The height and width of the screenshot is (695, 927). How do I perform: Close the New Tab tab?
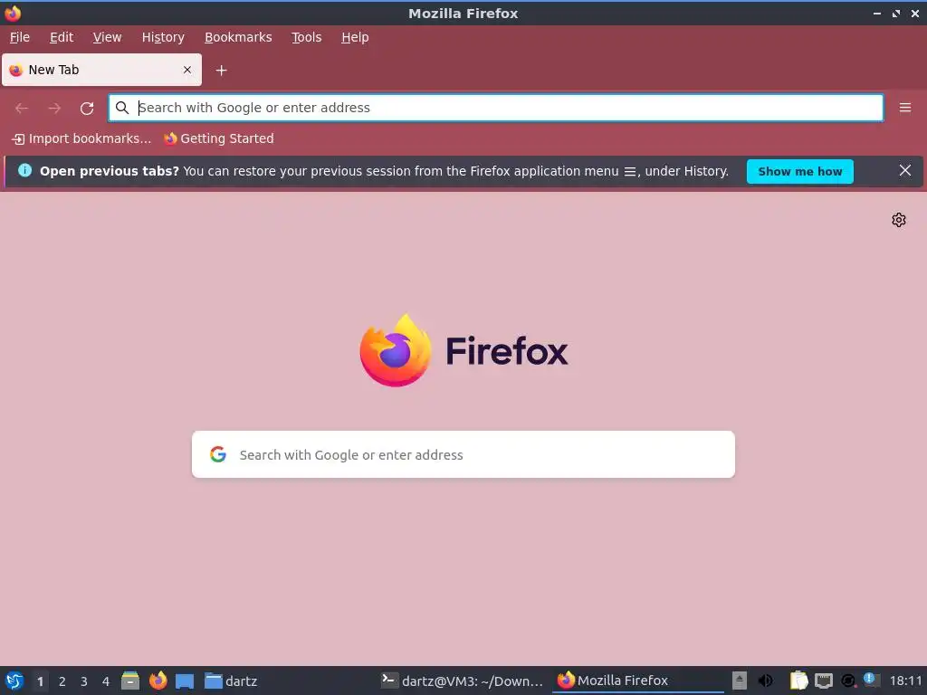(186, 70)
